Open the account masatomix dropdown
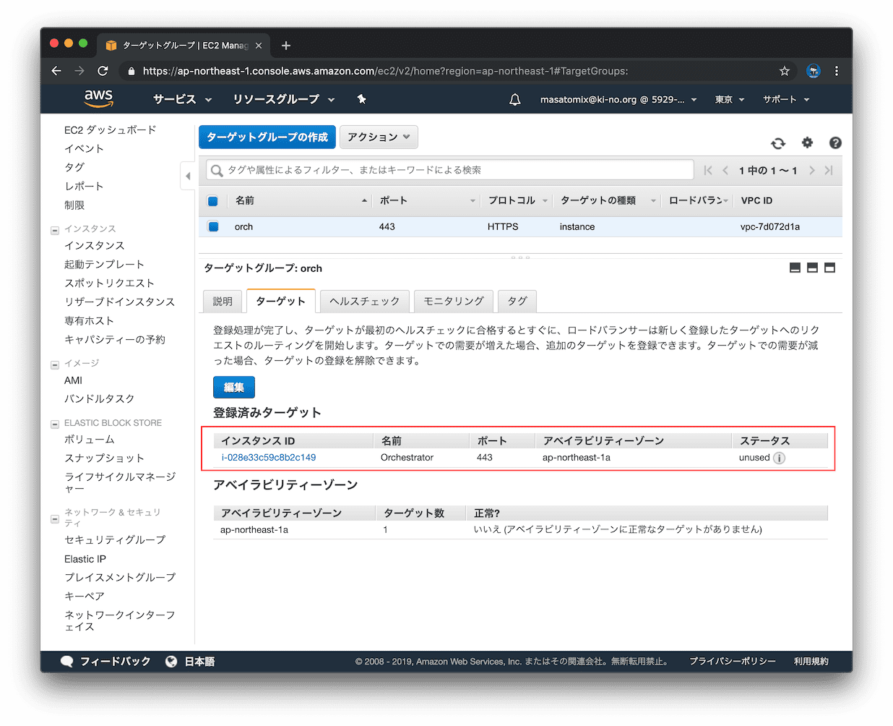 point(618,100)
